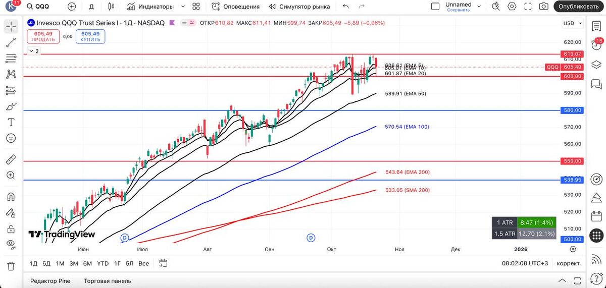This screenshot has width=606, height=288.
Task: Toggle lock all drawings padlock
Action: 11,228
